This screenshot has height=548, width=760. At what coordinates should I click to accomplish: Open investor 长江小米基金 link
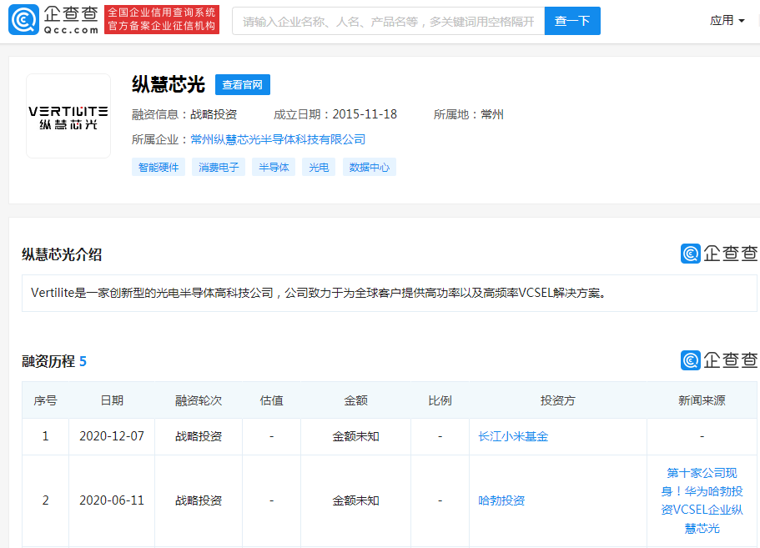[x=513, y=436]
